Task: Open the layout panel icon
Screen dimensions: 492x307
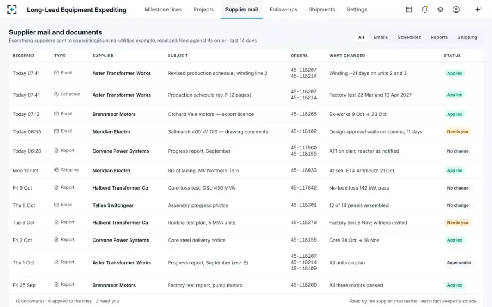Action: (409, 9)
